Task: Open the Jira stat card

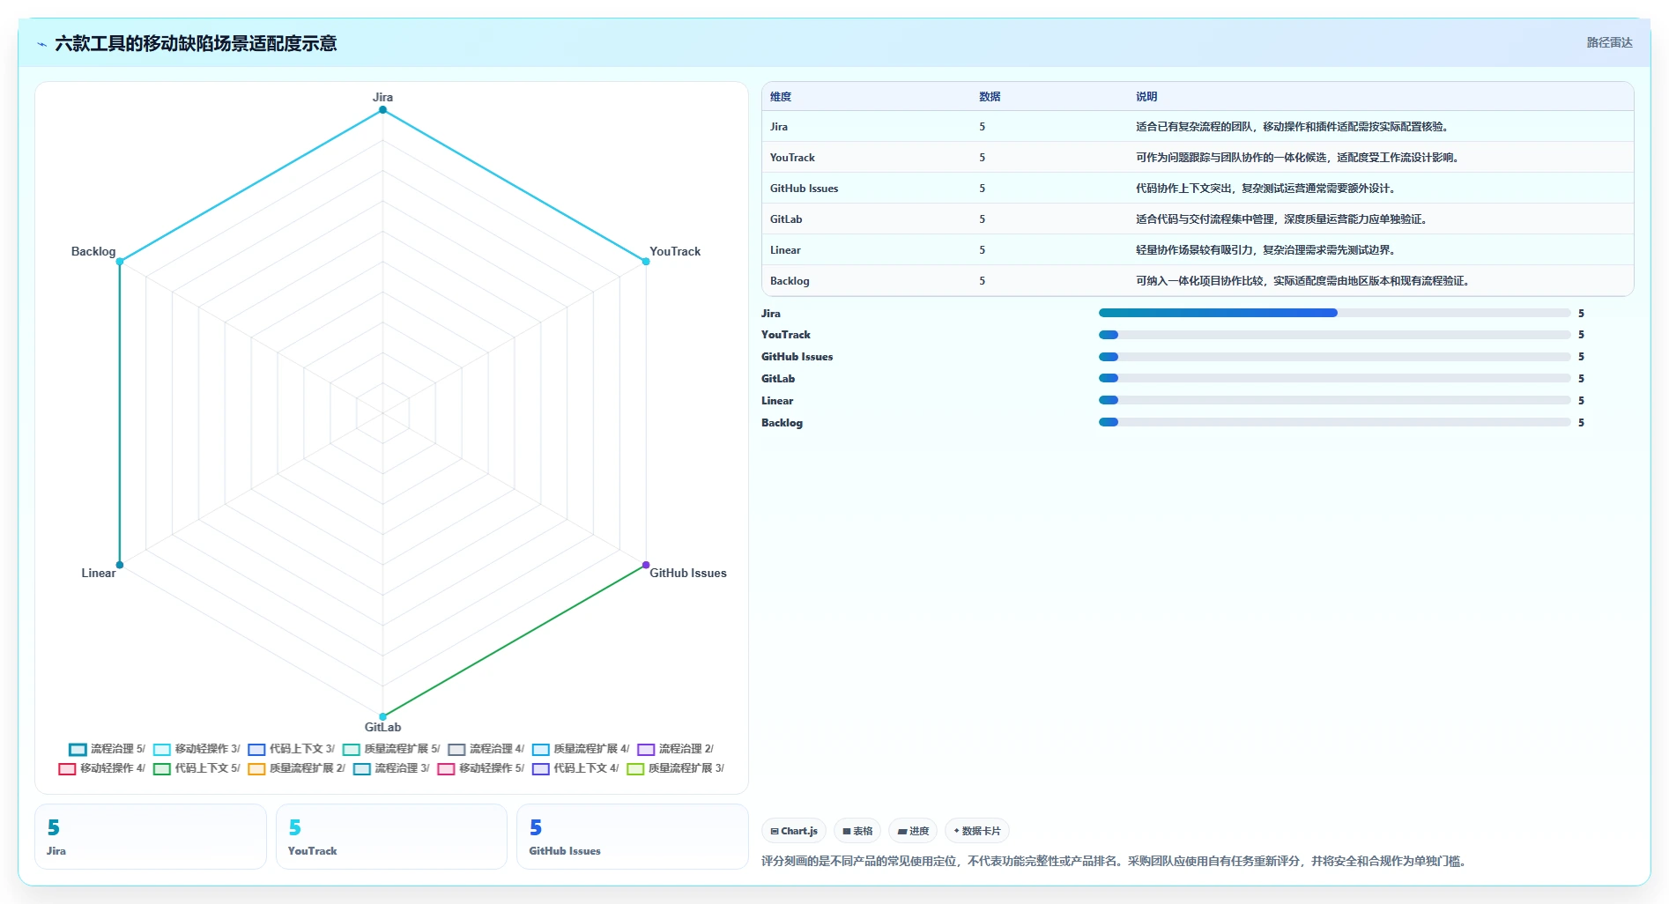Action: click(x=151, y=837)
